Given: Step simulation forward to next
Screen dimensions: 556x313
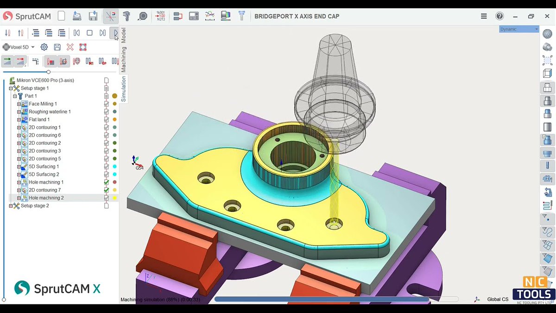Looking at the screenshot, I should 102,33.
